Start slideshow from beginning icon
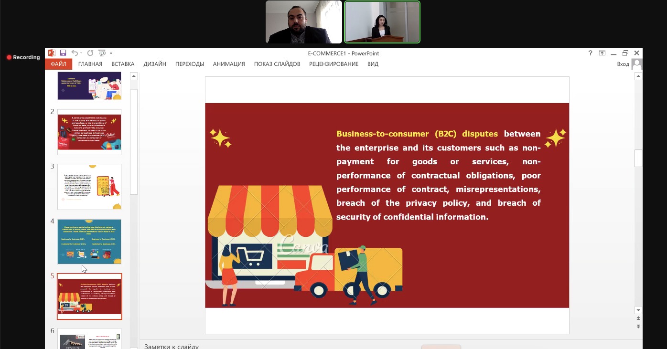Image resolution: width=667 pixels, height=349 pixels. (x=102, y=53)
